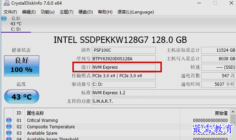The height and width of the screenshot is (140, 236).
Task: Open the 语言(L)(Language) menu
Action: click(x=136, y=12)
